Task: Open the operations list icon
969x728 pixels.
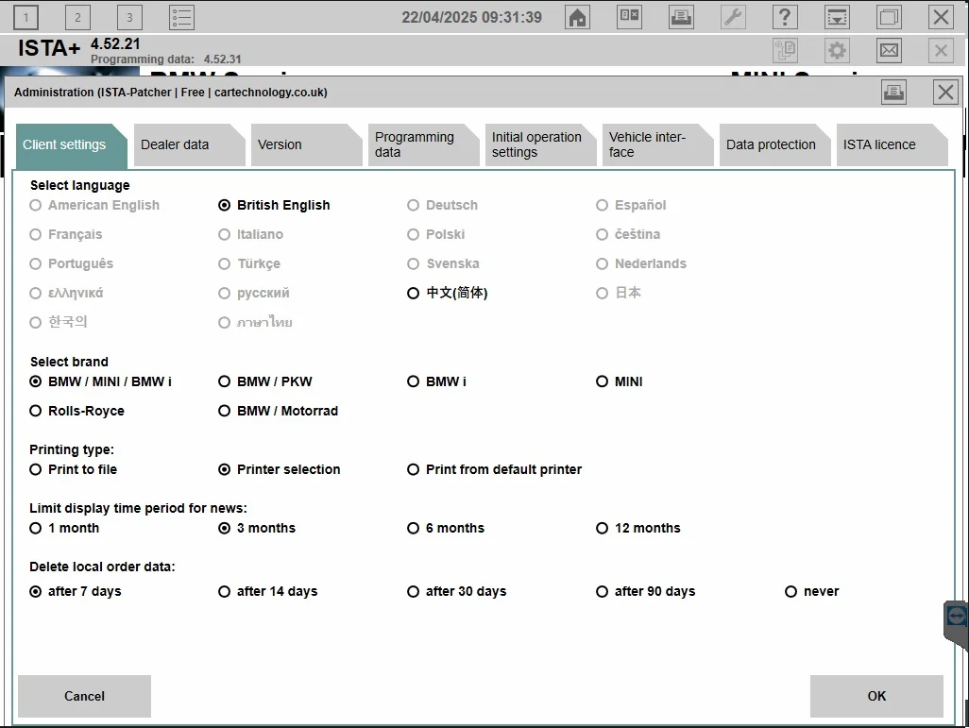Action: point(181,17)
